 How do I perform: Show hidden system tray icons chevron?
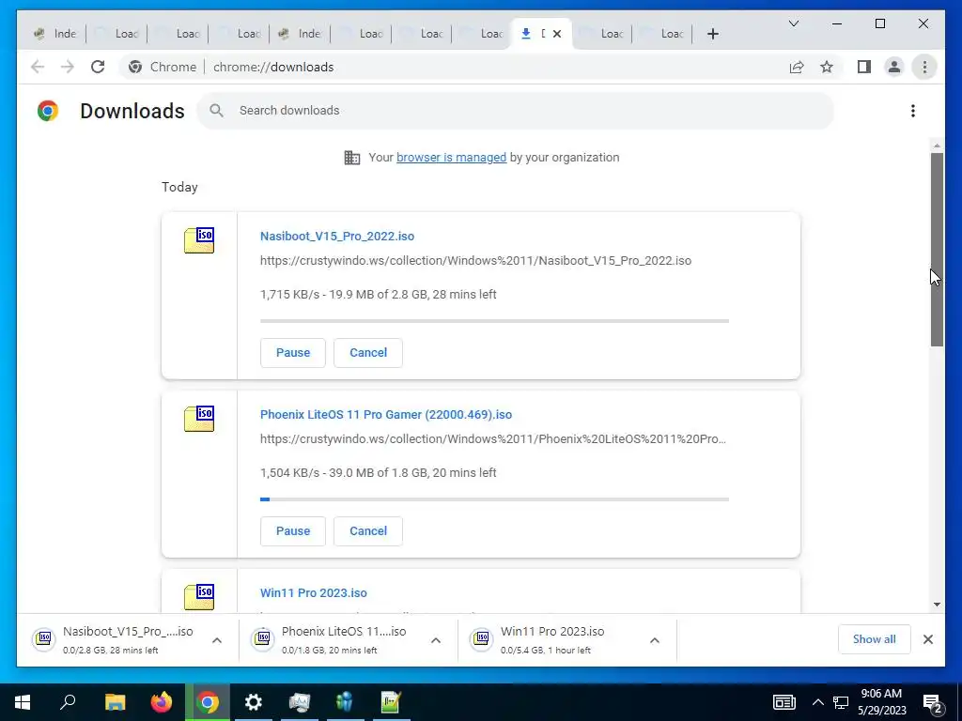point(818,702)
